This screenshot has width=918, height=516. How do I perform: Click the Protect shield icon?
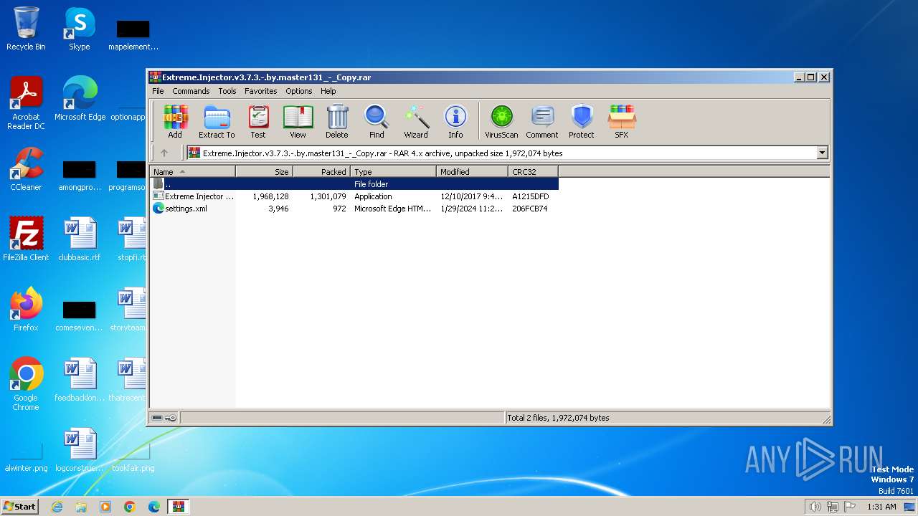click(582, 121)
